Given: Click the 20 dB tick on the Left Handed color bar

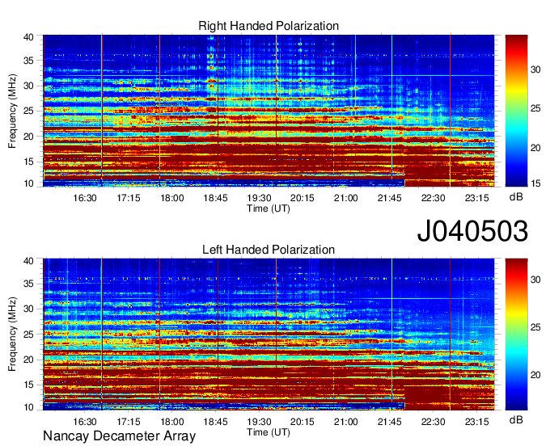Looking at the screenshot, I should (535, 375).
